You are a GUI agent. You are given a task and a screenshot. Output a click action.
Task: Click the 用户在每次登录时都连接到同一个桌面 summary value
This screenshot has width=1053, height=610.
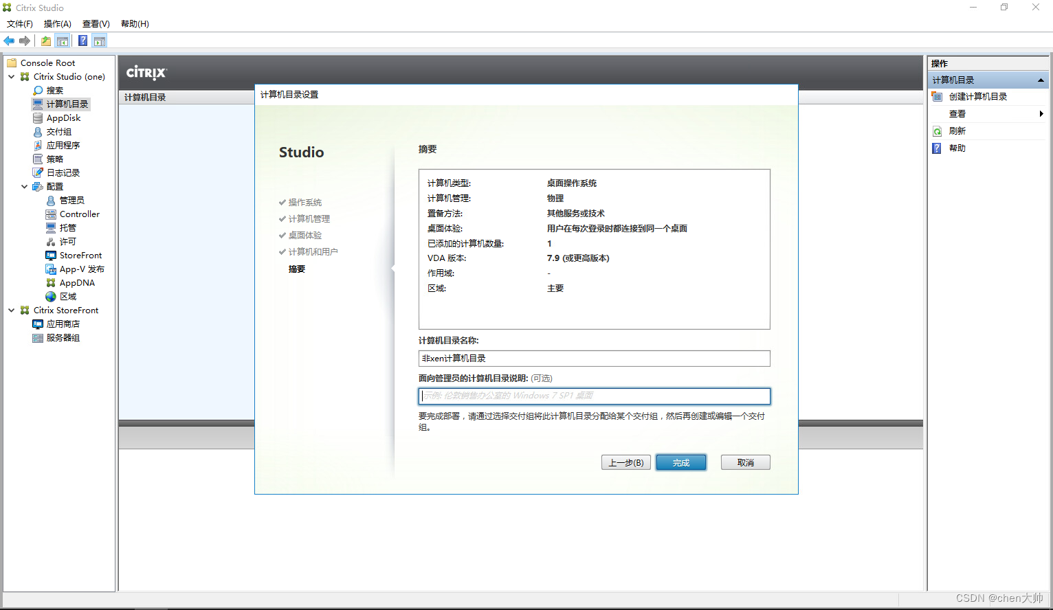click(x=617, y=229)
